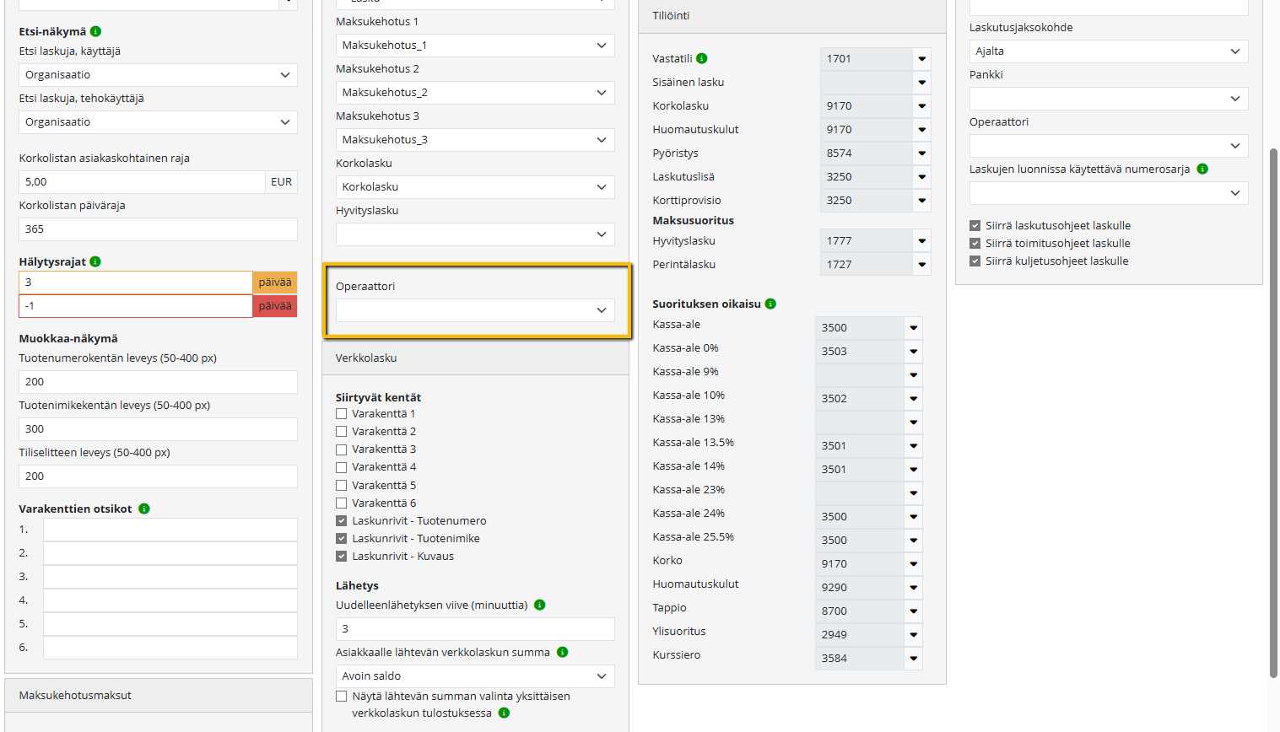The width and height of the screenshot is (1280, 732).
Task: Uncheck Laskunrivit - Tuotenumero checkbox
Action: (342, 520)
